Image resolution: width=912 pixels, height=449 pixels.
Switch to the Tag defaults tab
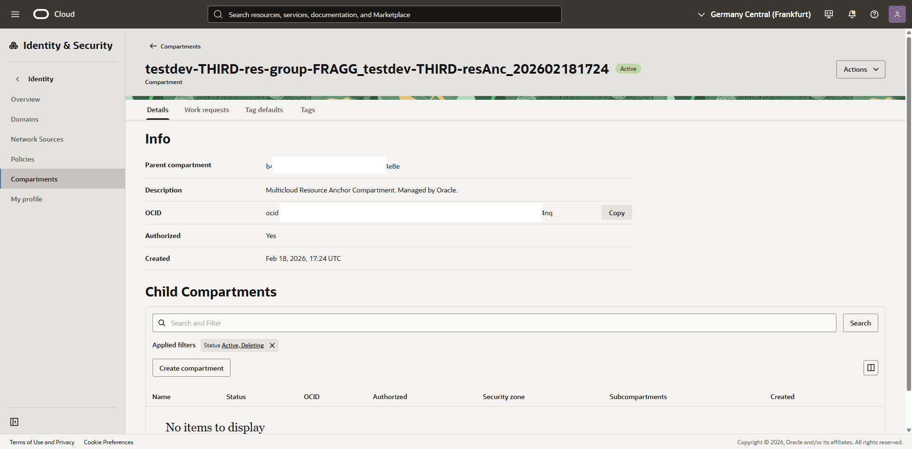click(x=264, y=110)
